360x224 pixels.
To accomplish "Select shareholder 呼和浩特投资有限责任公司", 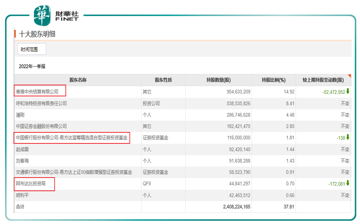I will 41,103.
